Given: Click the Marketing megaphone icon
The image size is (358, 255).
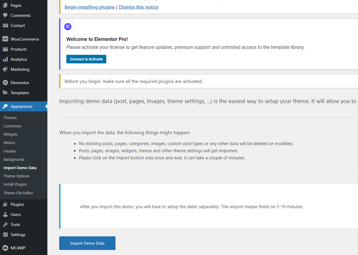Looking at the screenshot, I should tap(5, 69).
